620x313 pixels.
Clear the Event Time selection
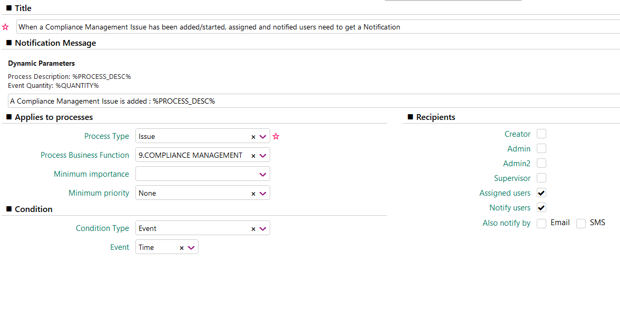pyautogui.click(x=182, y=248)
